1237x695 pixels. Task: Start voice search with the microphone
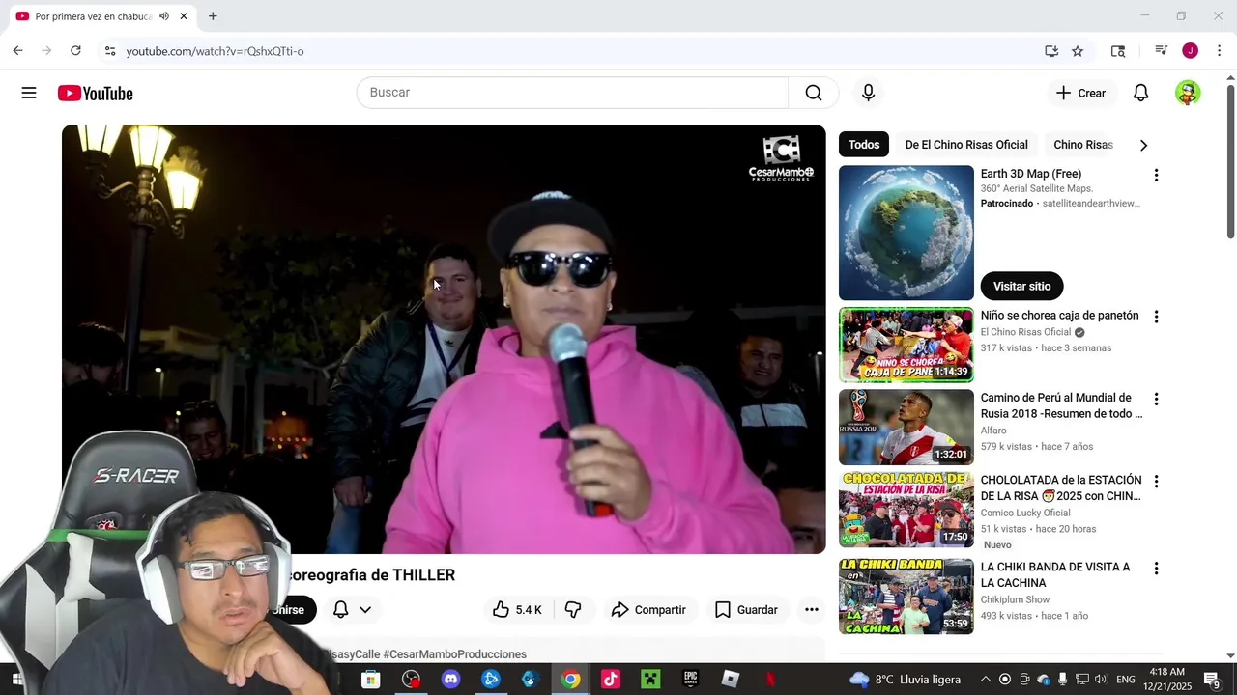[868, 93]
